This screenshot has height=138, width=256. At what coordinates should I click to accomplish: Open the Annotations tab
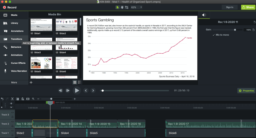pyautogui.click(x=14, y=31)
